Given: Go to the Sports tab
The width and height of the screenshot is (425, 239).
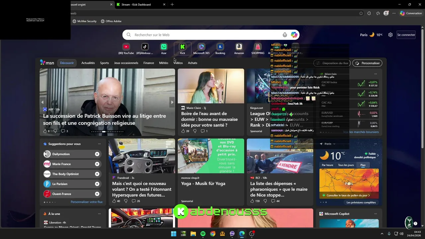Looking at the screenshot, I should [x=104, y=63].
